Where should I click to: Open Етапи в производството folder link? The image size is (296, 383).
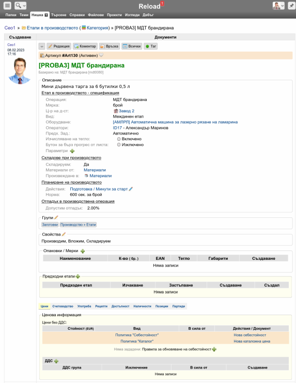52,28
